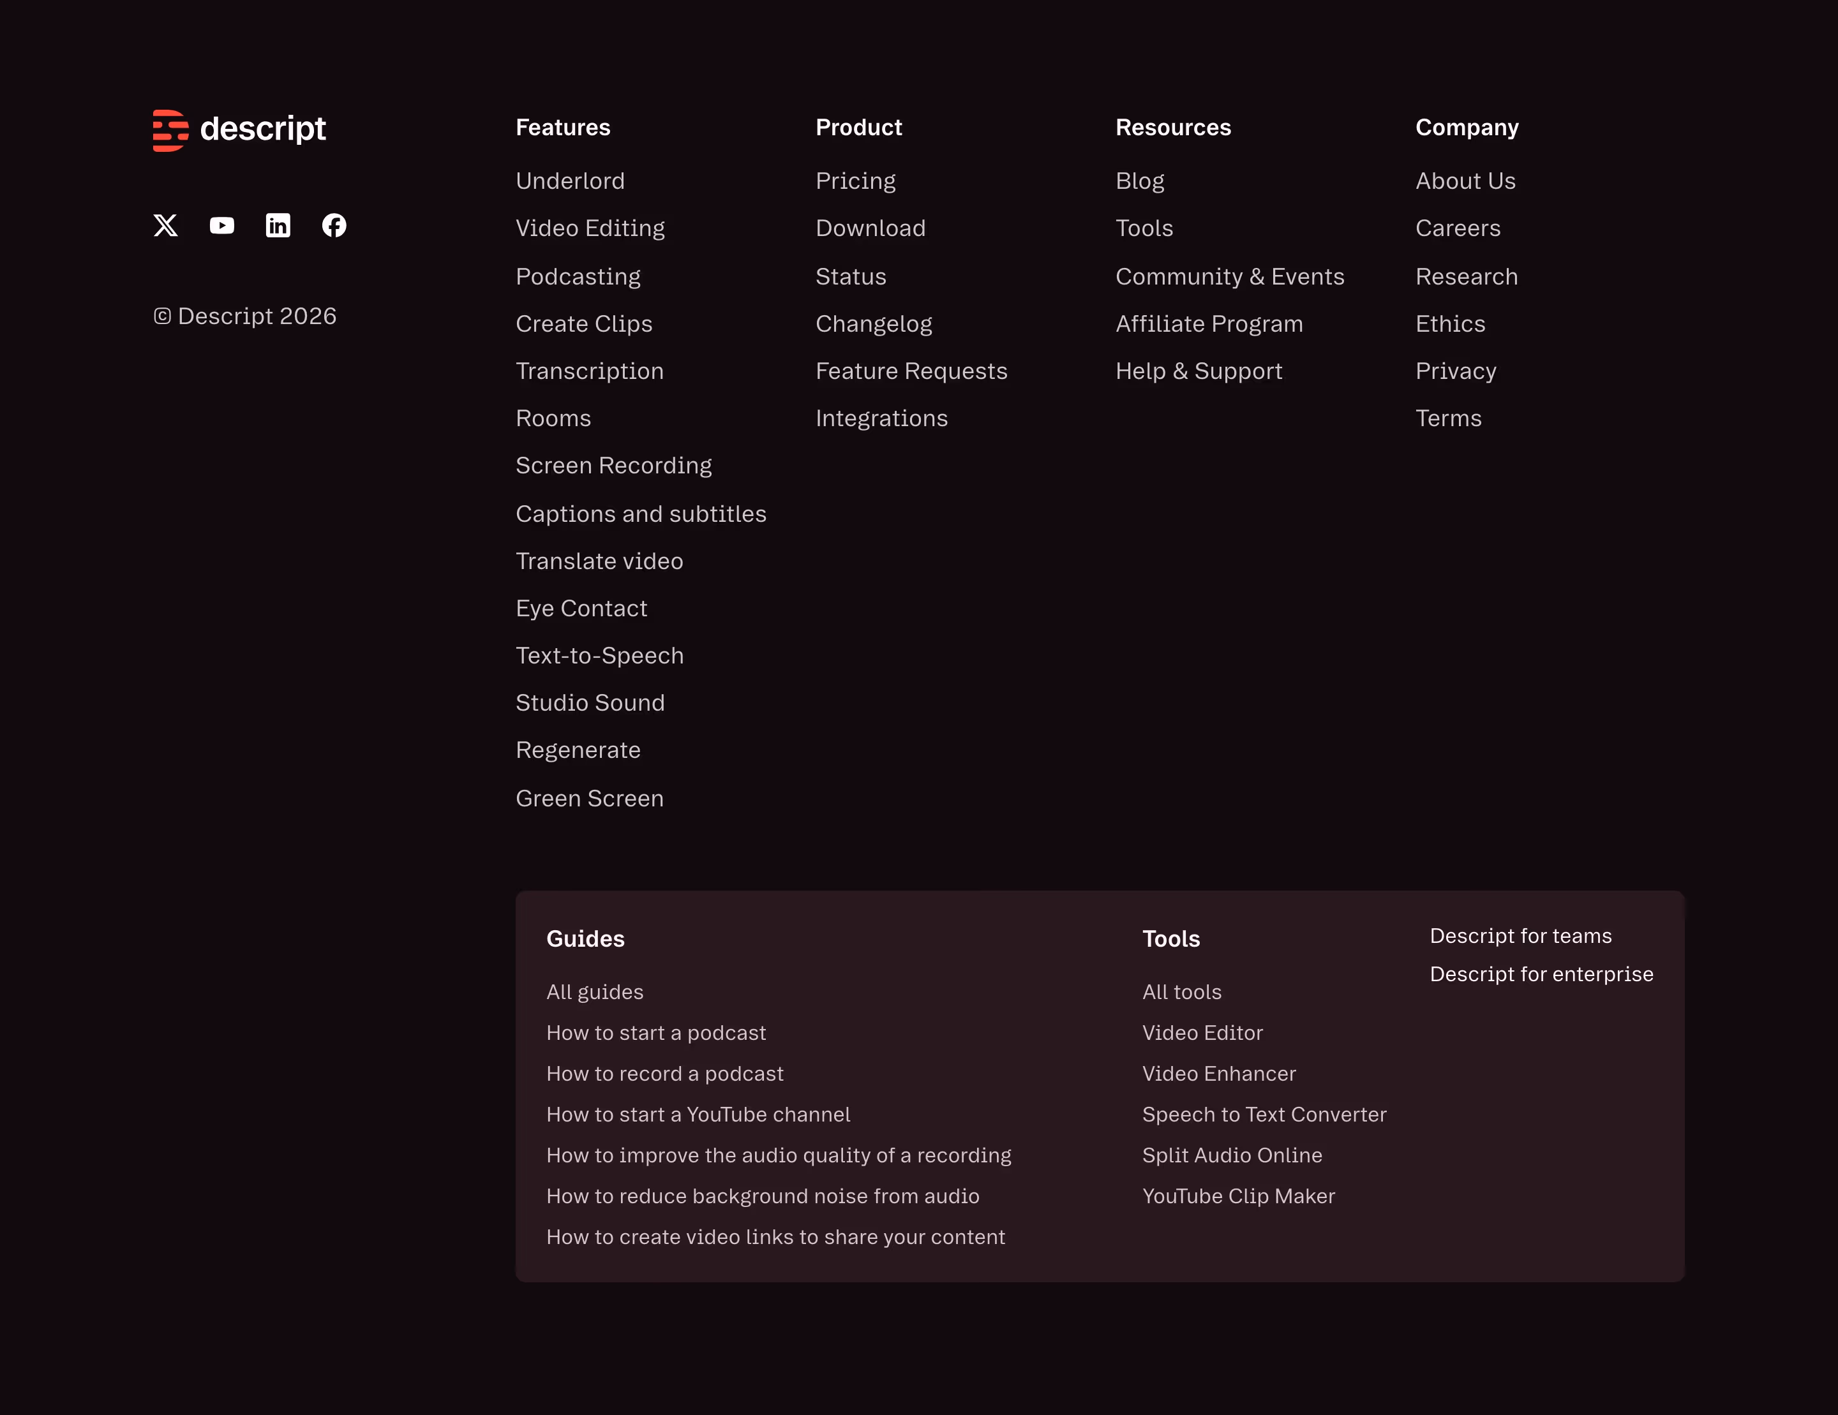1838x1415 pixels.
Task: Open the About Us link
Action: point(1466,181)
